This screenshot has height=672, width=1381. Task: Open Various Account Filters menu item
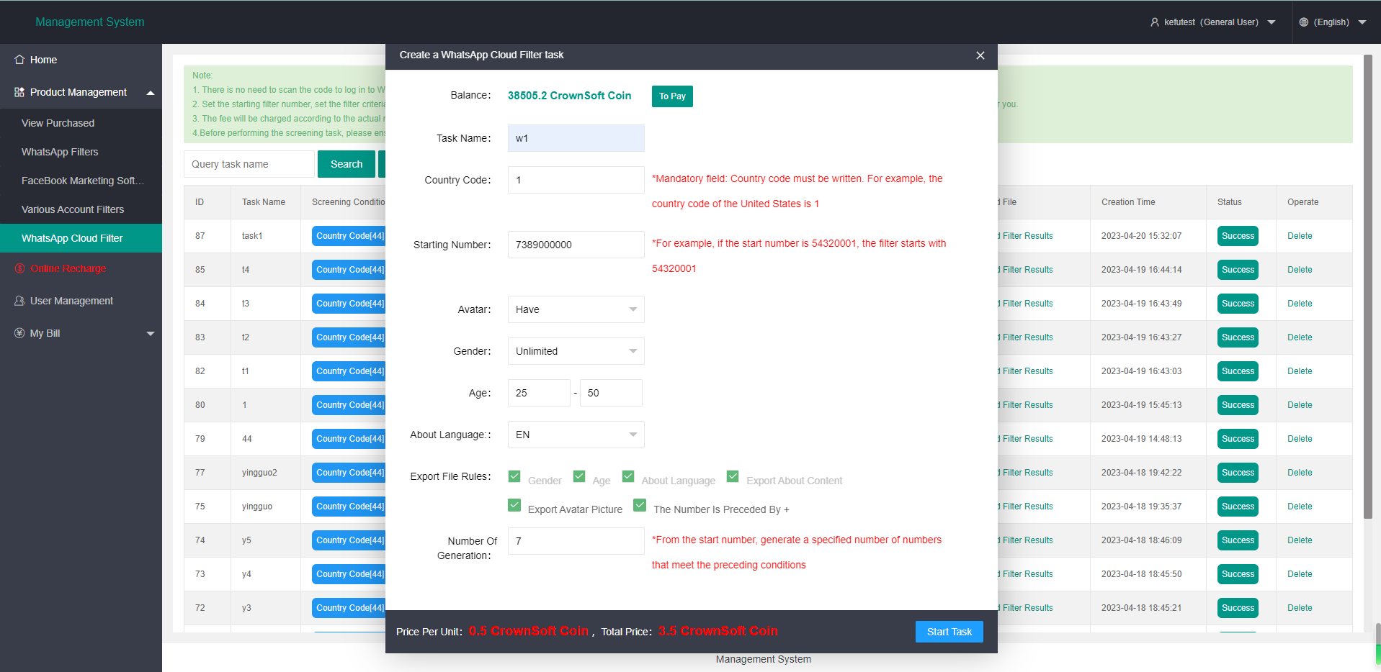tap(81, 209)
